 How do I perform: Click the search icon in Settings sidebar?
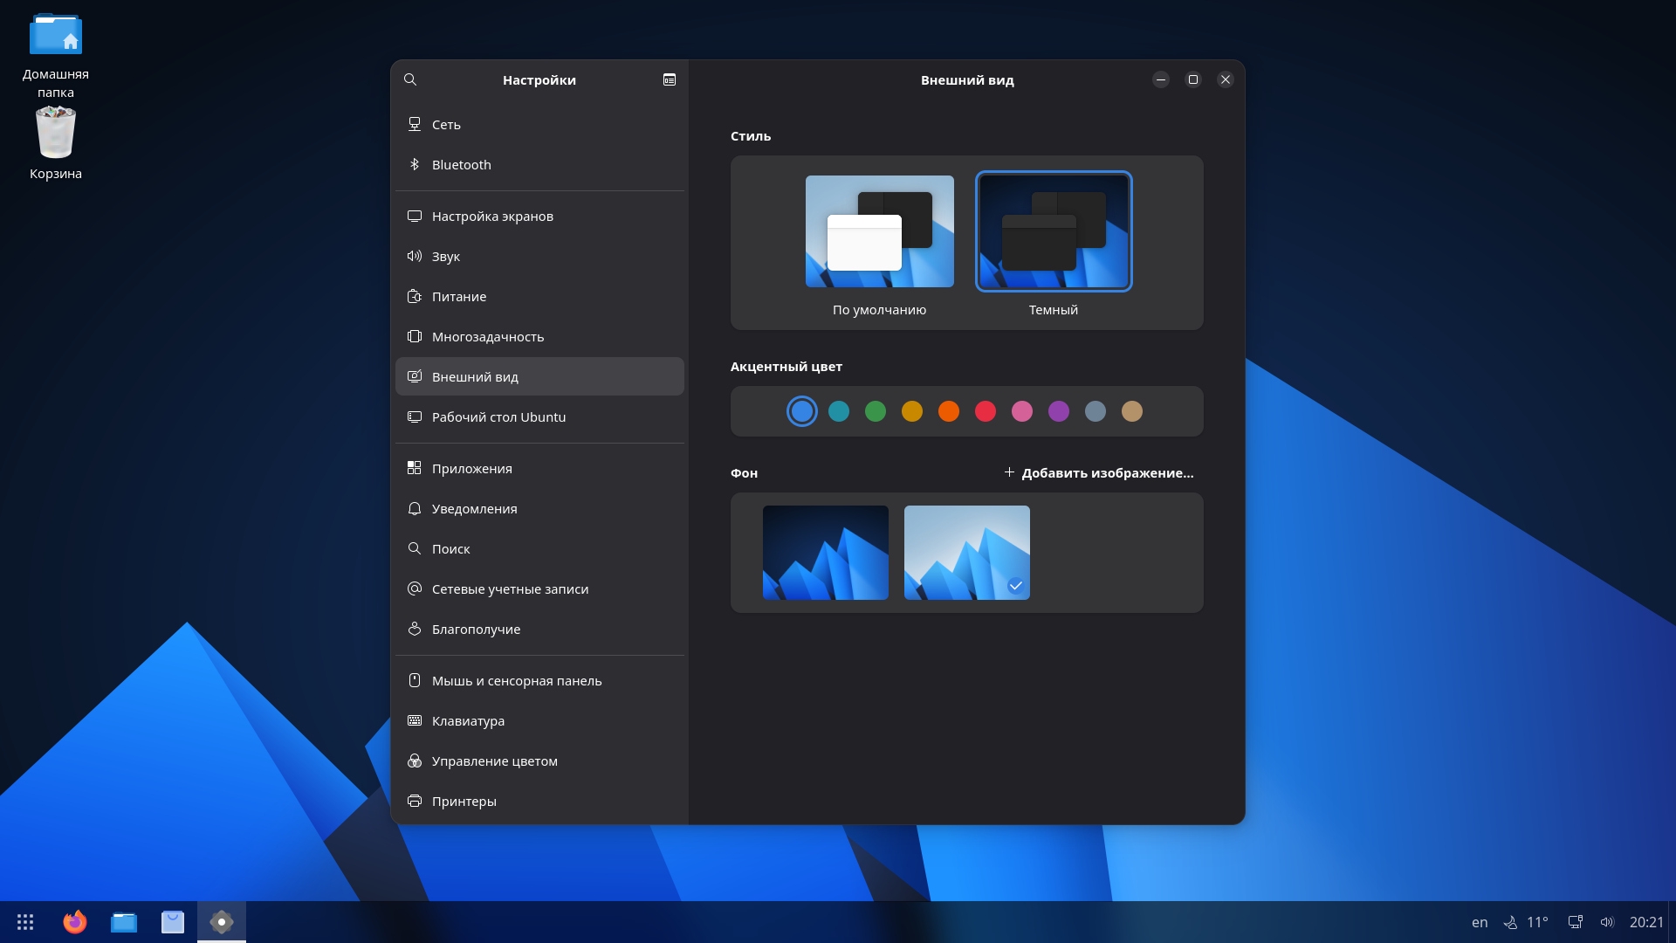click(x=410, y=79)
